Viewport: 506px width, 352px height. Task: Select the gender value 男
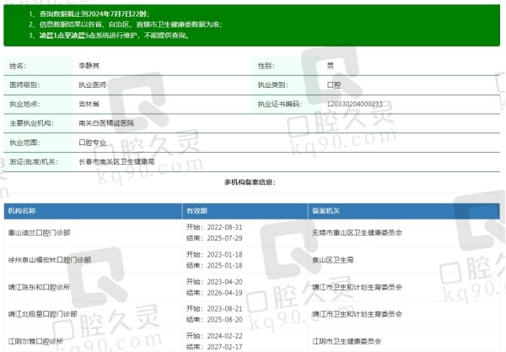[x=330, y=66]
